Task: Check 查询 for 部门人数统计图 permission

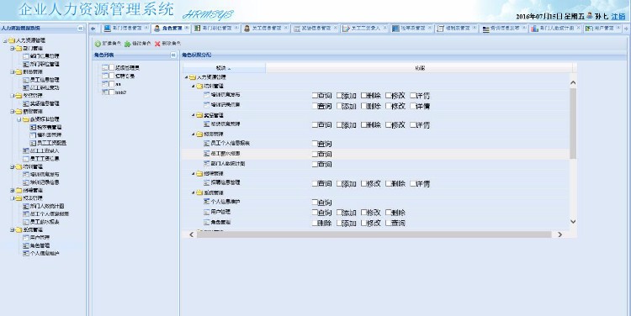Action: point(315,164)
